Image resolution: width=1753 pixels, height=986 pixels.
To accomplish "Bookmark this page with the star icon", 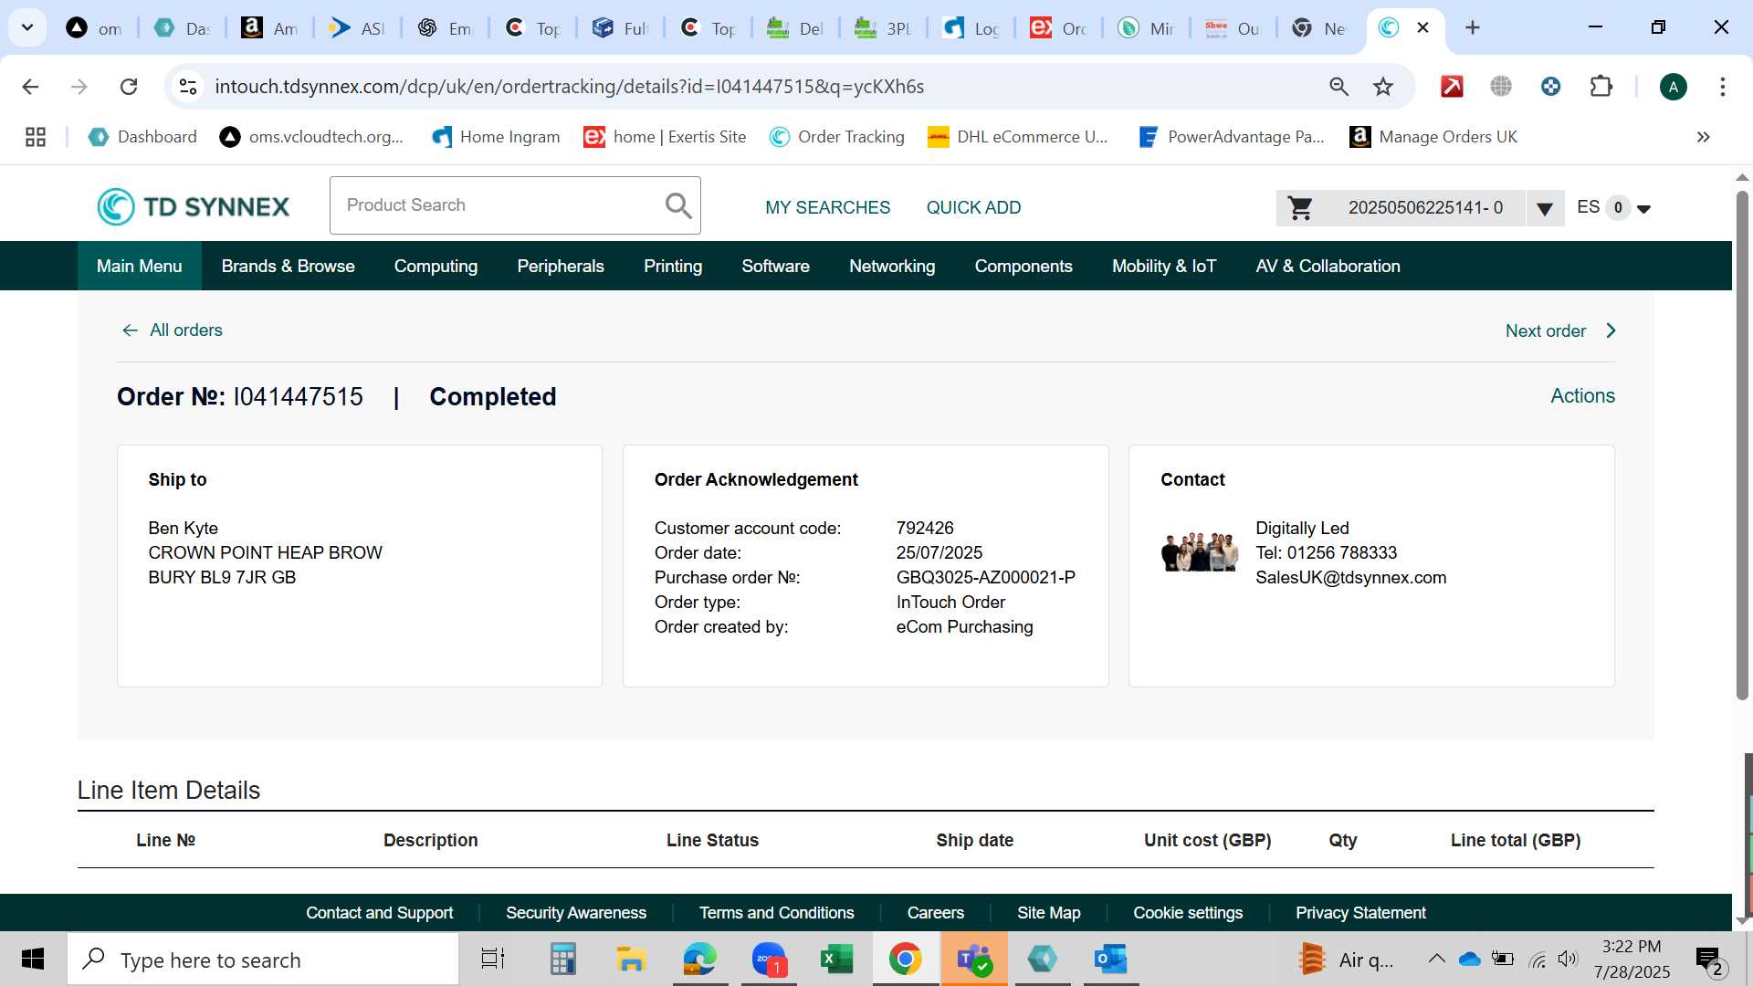I will (x=1383, y=87).
